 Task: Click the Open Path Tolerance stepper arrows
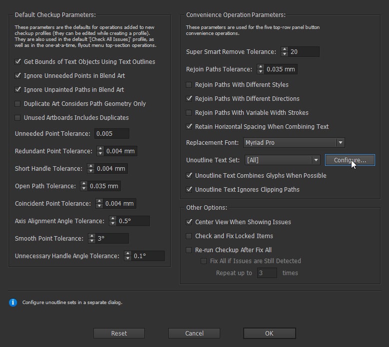click(x=84, y=186)
